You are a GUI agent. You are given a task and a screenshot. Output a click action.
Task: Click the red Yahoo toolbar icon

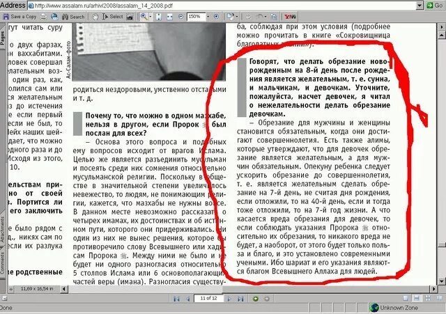point(290,17)
